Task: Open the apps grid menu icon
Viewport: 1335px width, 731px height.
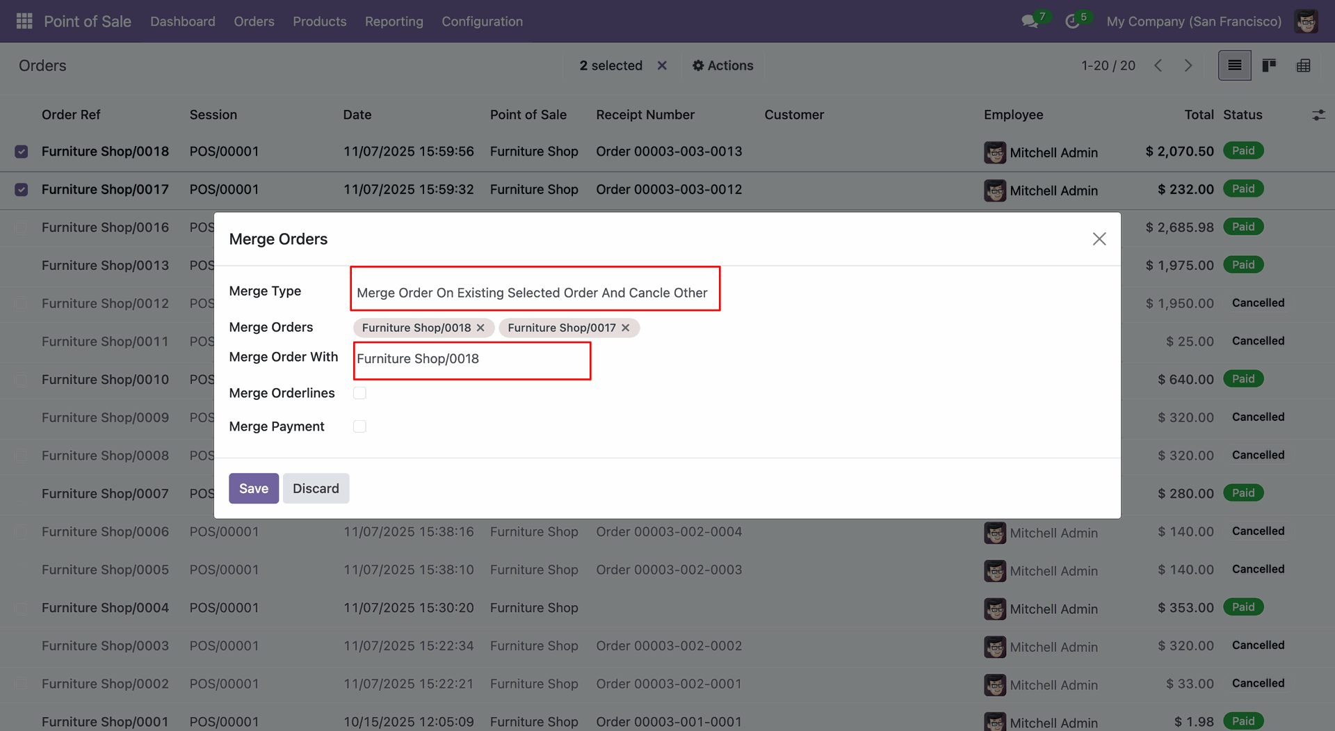Action: point(24,21)
